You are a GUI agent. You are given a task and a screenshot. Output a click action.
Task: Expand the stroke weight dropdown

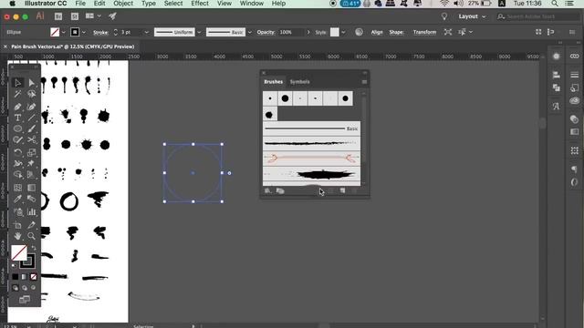146,33
